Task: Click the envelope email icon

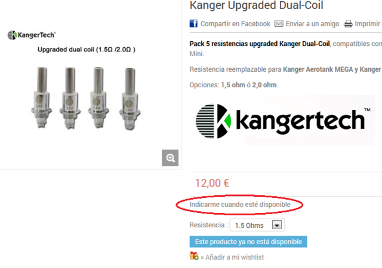Action: point(279,23)
